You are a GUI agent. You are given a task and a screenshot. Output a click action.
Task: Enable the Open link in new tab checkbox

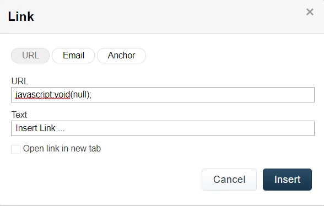[15, 149]
